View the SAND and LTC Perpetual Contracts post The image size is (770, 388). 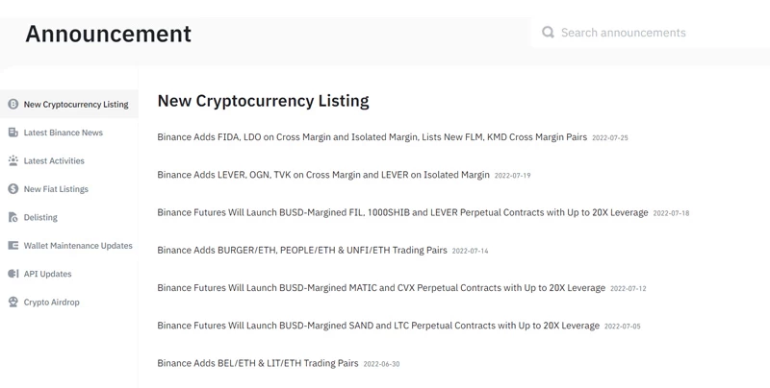378,326
